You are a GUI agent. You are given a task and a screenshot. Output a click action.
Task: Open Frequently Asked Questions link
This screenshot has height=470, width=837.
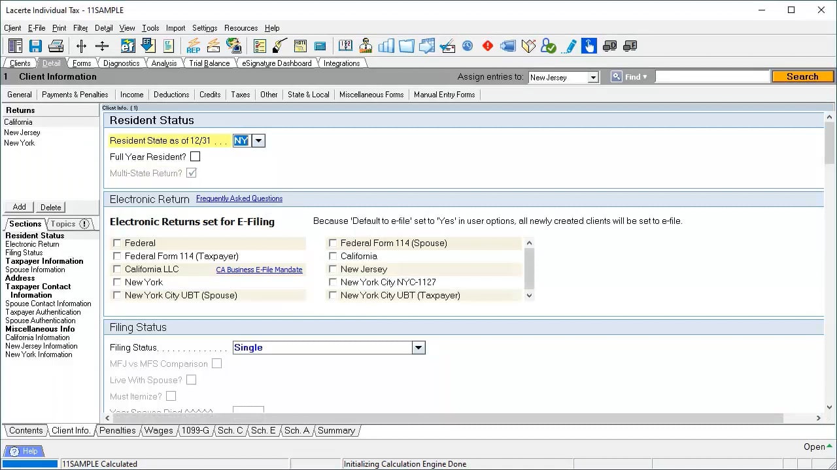point(239,198)
